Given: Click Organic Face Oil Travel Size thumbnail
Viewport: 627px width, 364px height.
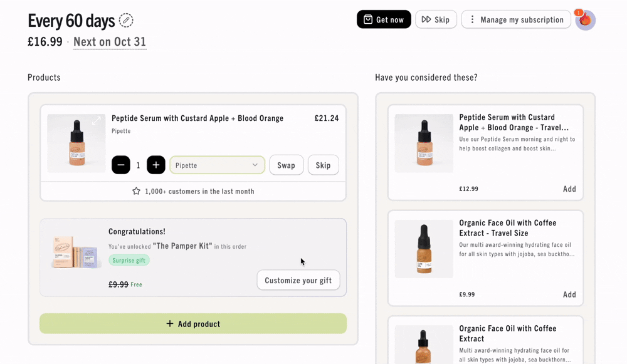Looking at the screenshot, I should click(x=424, y=249).
